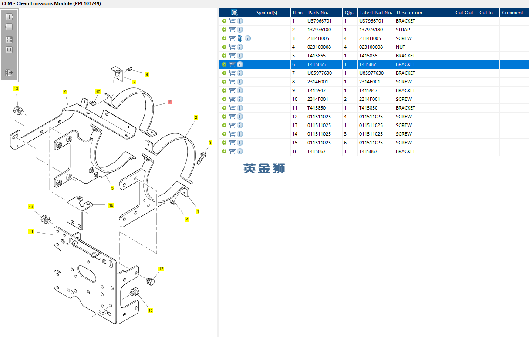Click parts number T415867 cell

coord(324,151)
